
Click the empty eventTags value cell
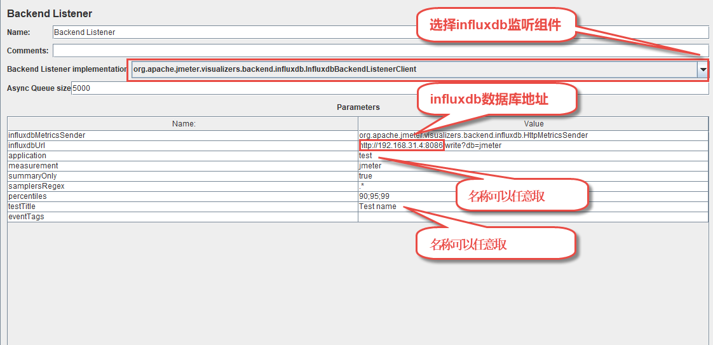click(x=533, y=217)
